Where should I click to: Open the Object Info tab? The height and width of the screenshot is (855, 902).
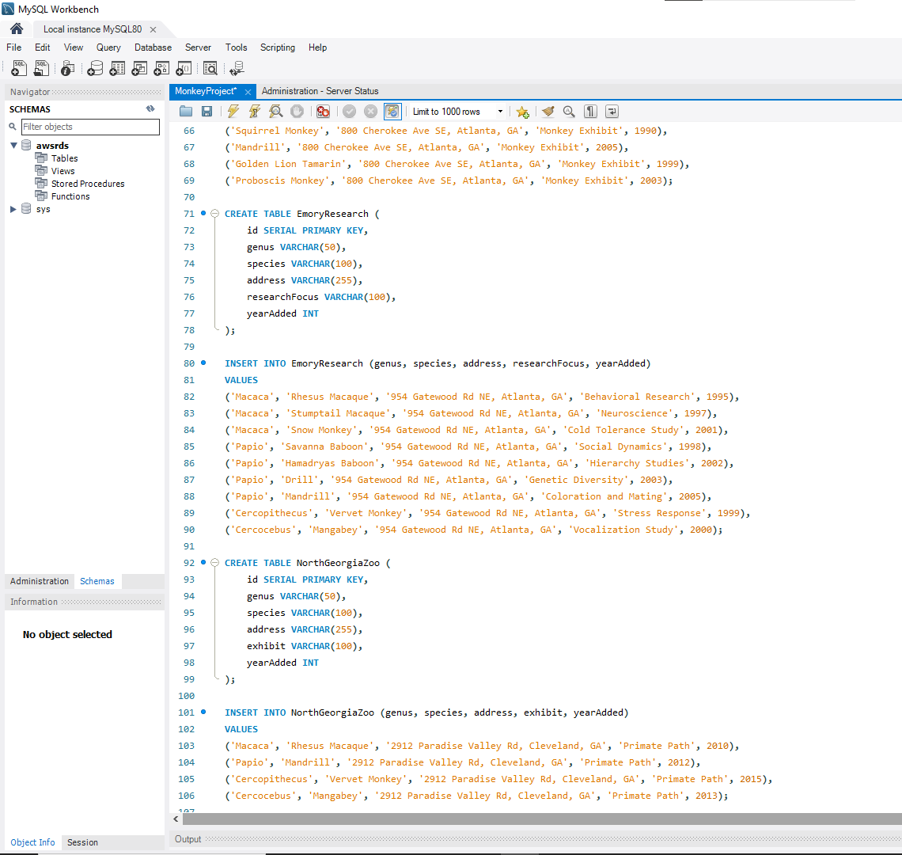click(32, 842)
